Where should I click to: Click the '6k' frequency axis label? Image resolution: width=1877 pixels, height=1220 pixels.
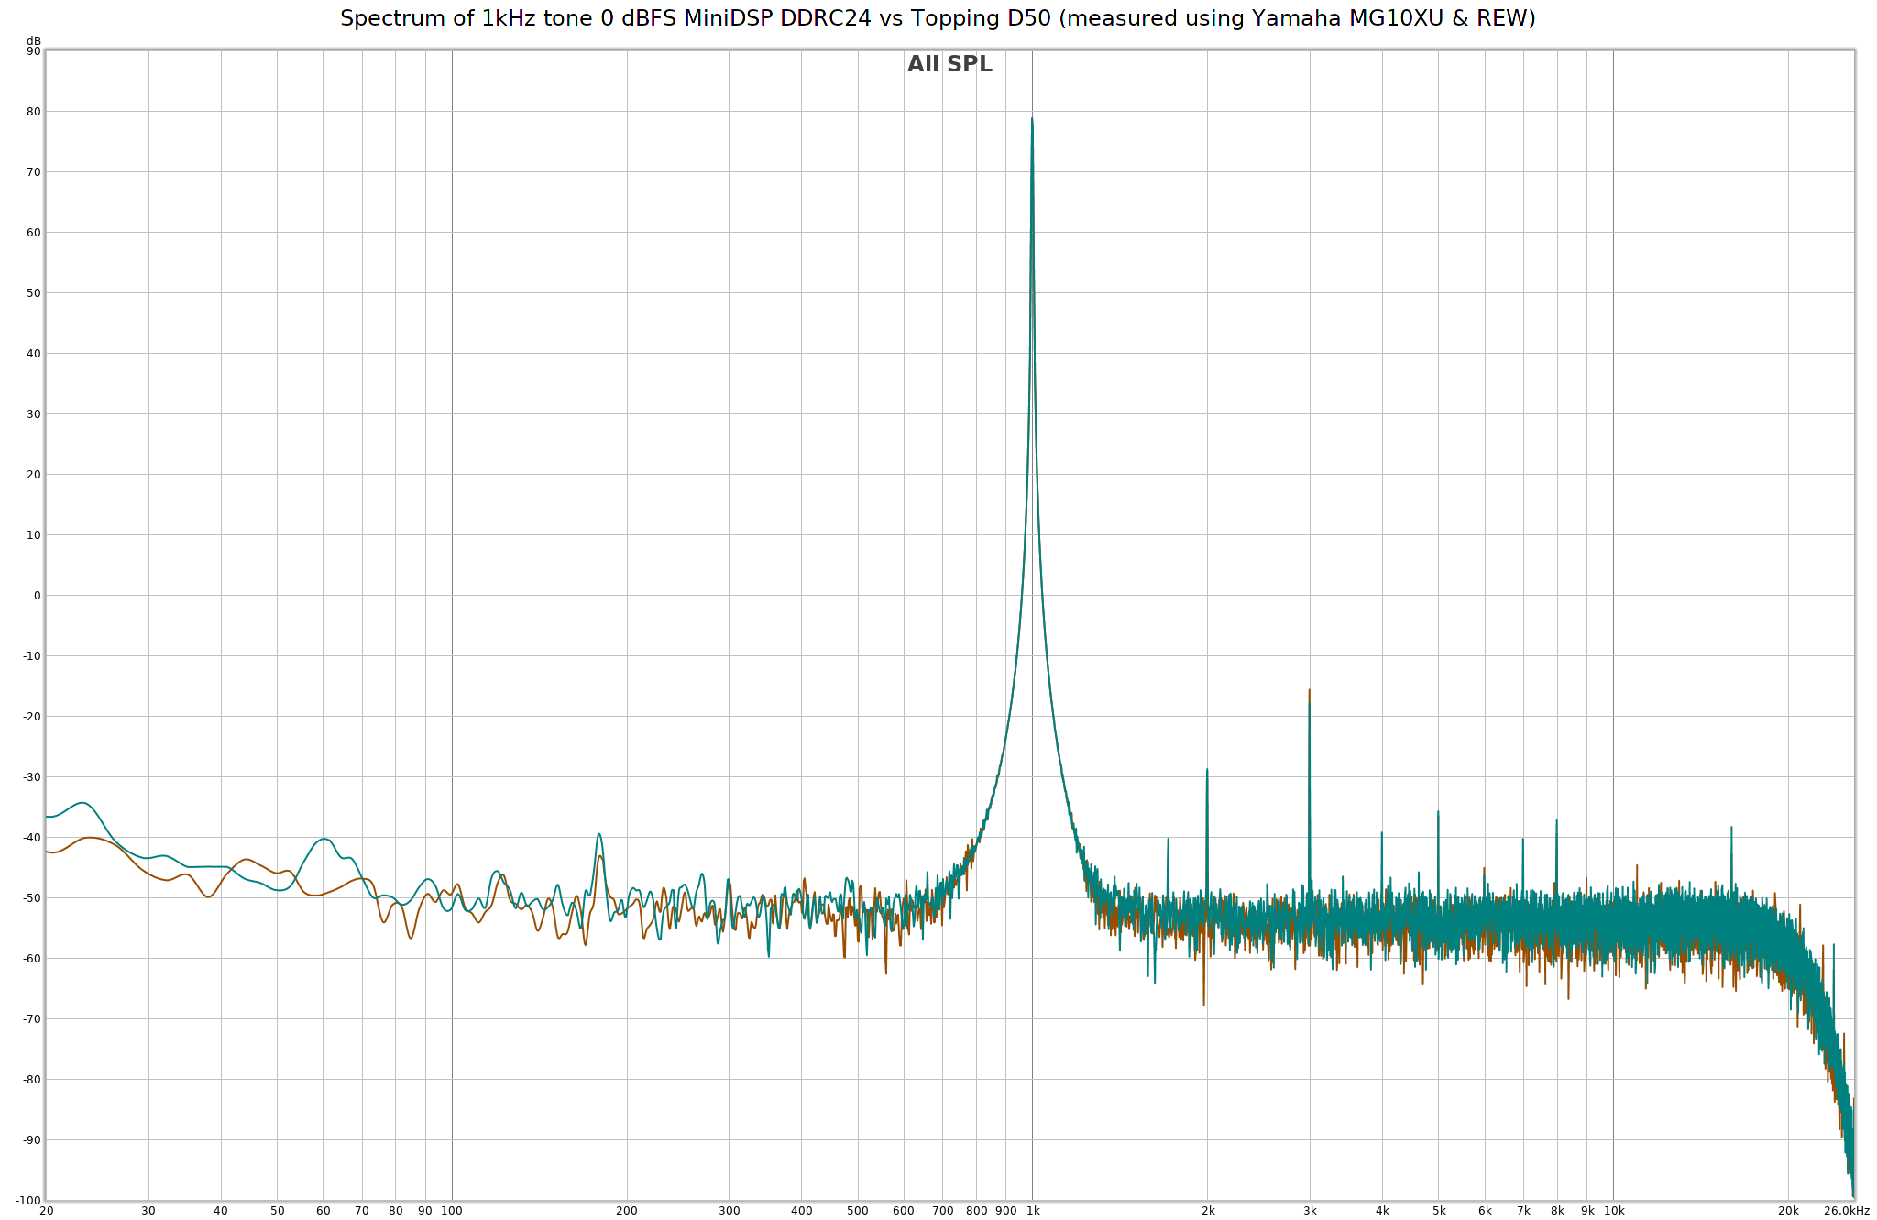point(1486,1211)
